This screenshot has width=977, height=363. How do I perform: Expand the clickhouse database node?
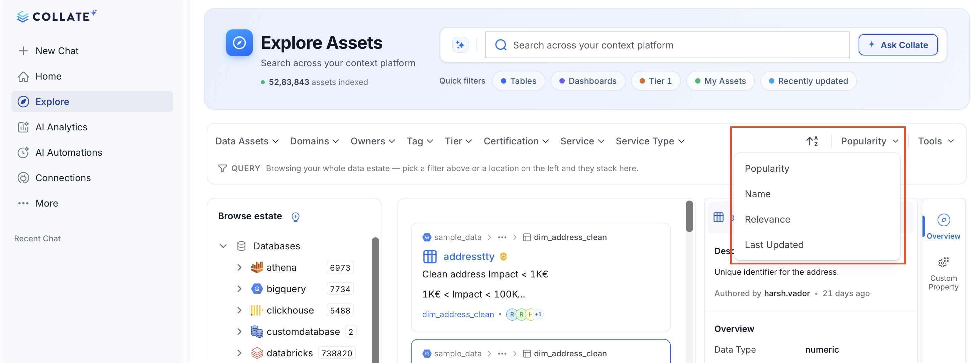click(x=239, y=310)
